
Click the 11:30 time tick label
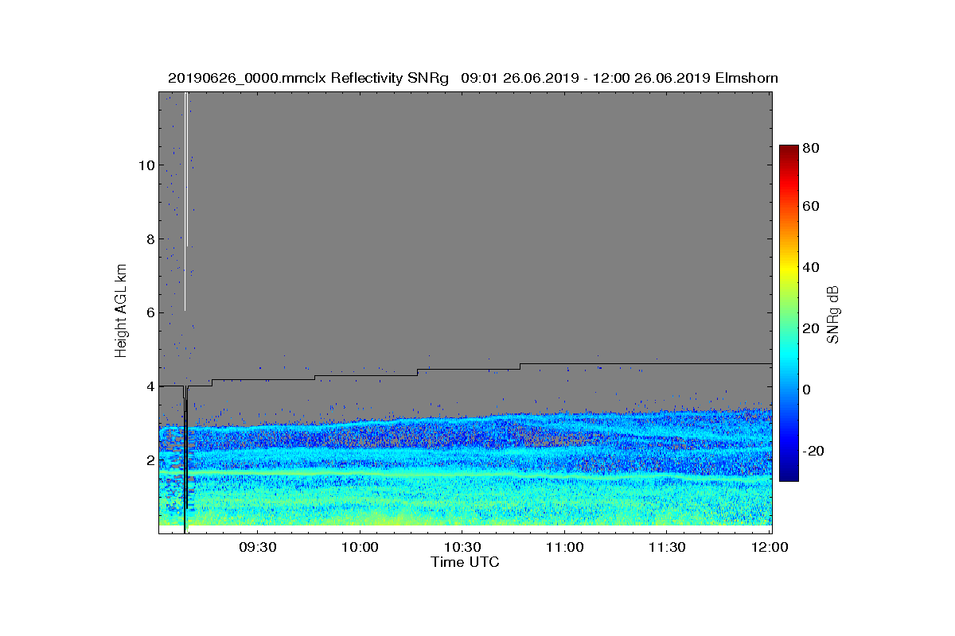click(668, 548)
